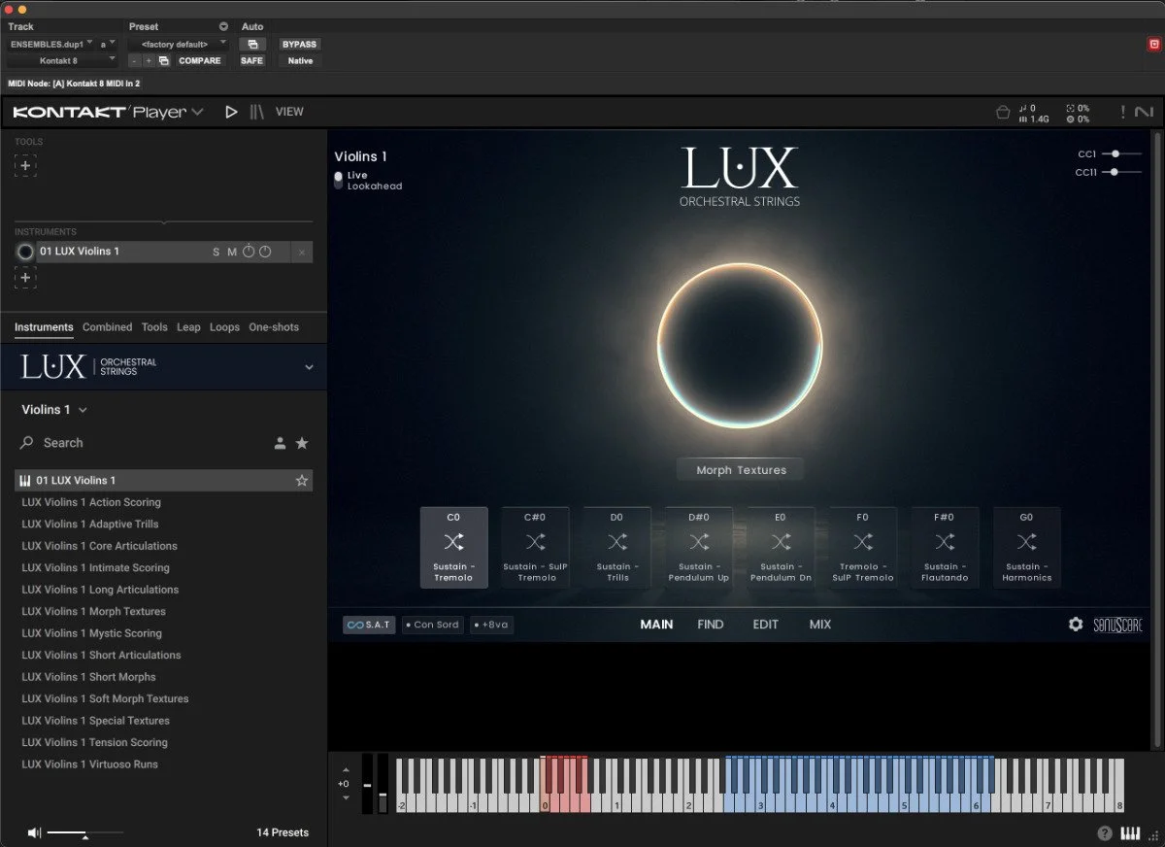1165x847 pixels.
Task: Open the settings gear next to MAIN tabs
Action: [x=1076, y=625]
